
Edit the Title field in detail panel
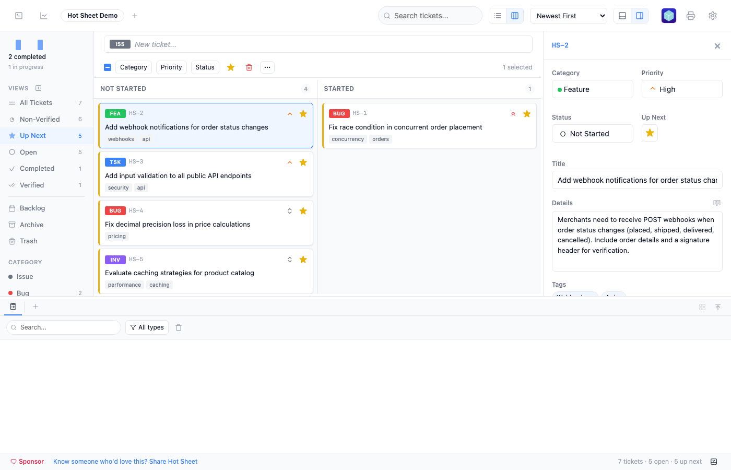tap(637, 180)
